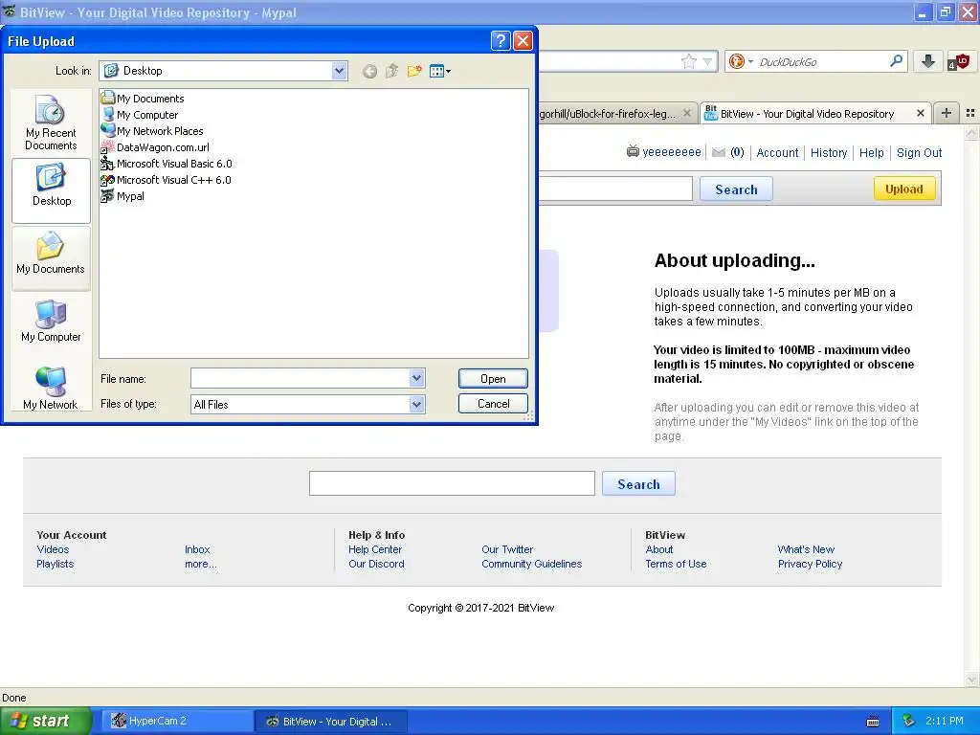Click the Open button in dialog

click(493, 379)
